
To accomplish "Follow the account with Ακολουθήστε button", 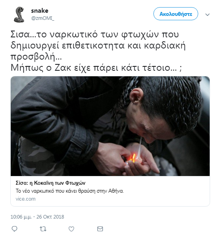I will (x=176, y=14).
